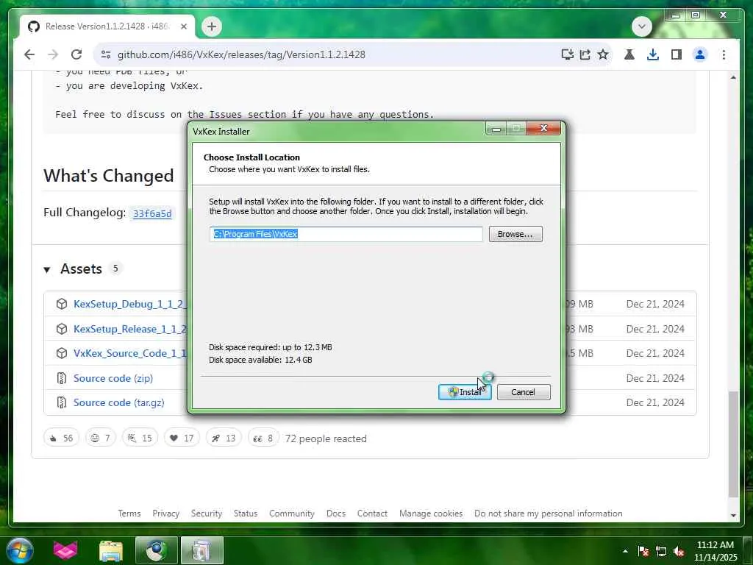
Task: Click the smiley reaction 7
Action: [x=100, y=438]
